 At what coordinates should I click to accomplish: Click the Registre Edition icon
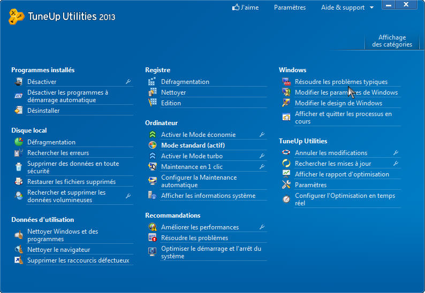click(153, 103)
